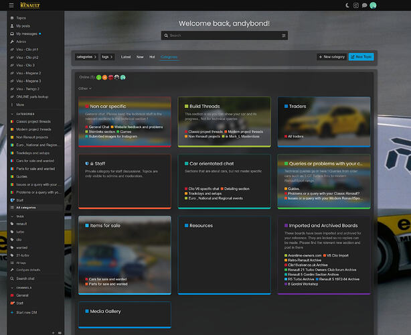Screen dimensions: 411x335
Task: Open the Traders category card
Action: 324,122
